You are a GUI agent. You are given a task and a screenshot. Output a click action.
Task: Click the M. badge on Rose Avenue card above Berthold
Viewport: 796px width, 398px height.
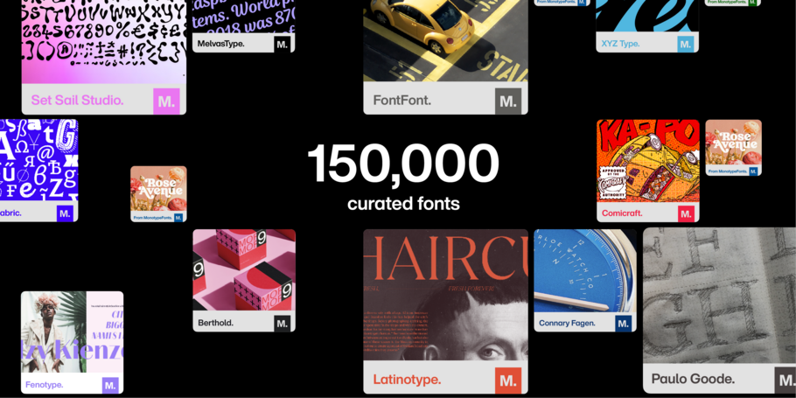(178, 218)
